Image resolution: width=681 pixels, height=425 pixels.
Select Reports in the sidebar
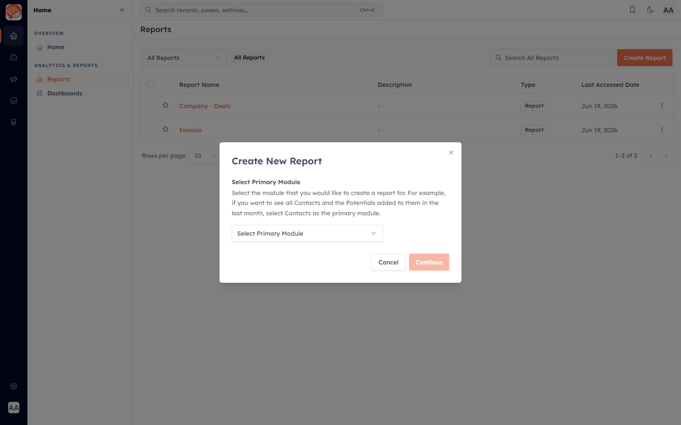coord(80,79)
